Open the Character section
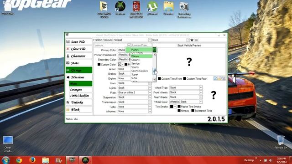The image size is (292, 164). (x=79, y=56)
